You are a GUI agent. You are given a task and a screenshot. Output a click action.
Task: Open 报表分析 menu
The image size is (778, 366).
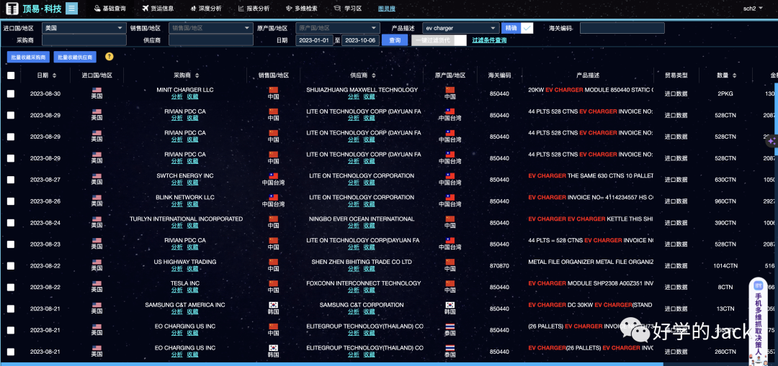click(254, 9)
